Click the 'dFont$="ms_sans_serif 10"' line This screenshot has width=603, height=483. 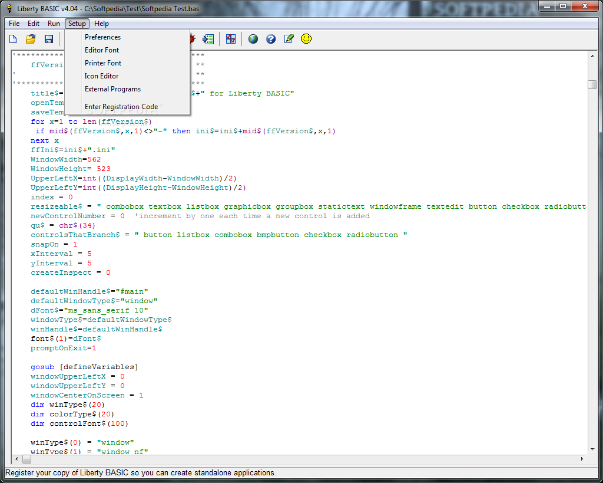(90, 310)
